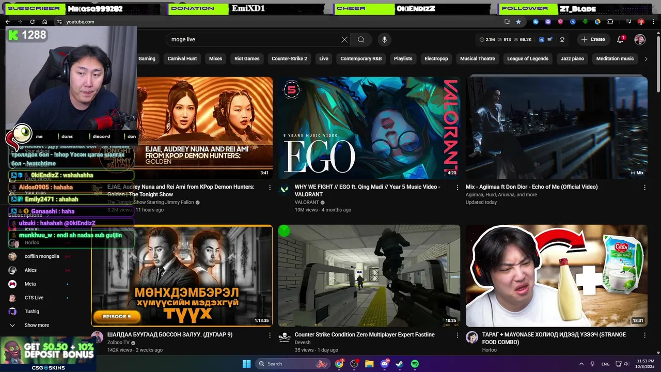Click the magnifier search button
The height and width of the screenshot is (372, 661).
361,39
